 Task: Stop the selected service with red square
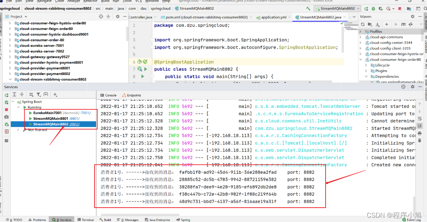6,110
